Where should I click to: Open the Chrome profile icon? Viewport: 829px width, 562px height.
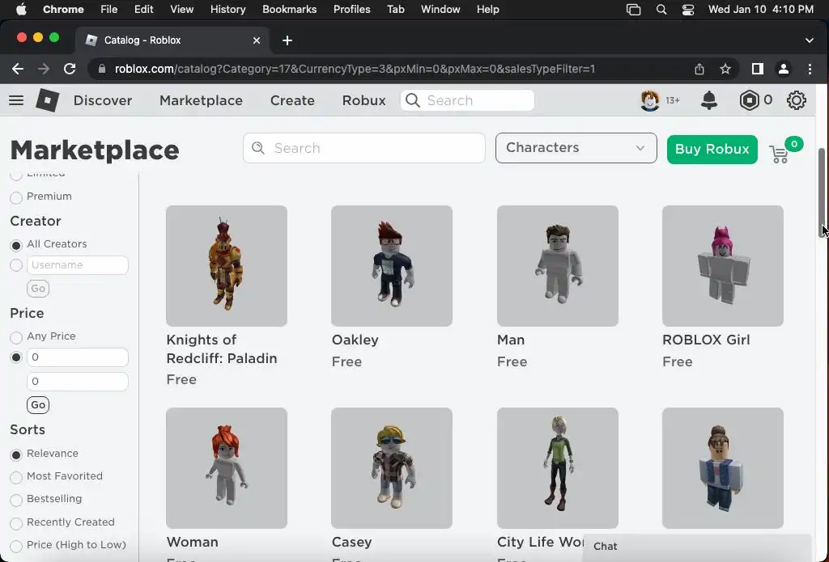(x=784, y=70)
